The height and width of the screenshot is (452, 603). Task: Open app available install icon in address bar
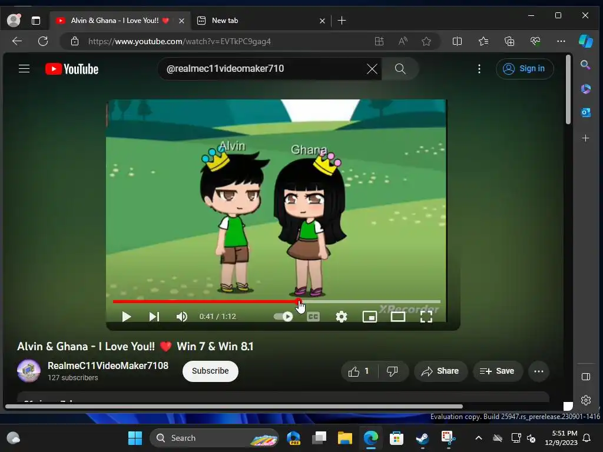[x=379, y=41]
